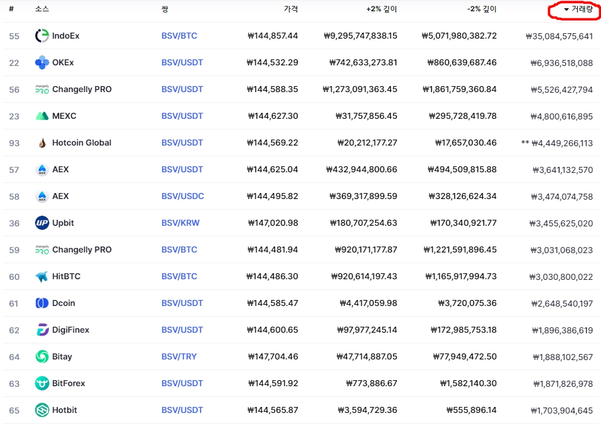Open Hotbit BSV/USDT pair link

(x=182, y=410)
